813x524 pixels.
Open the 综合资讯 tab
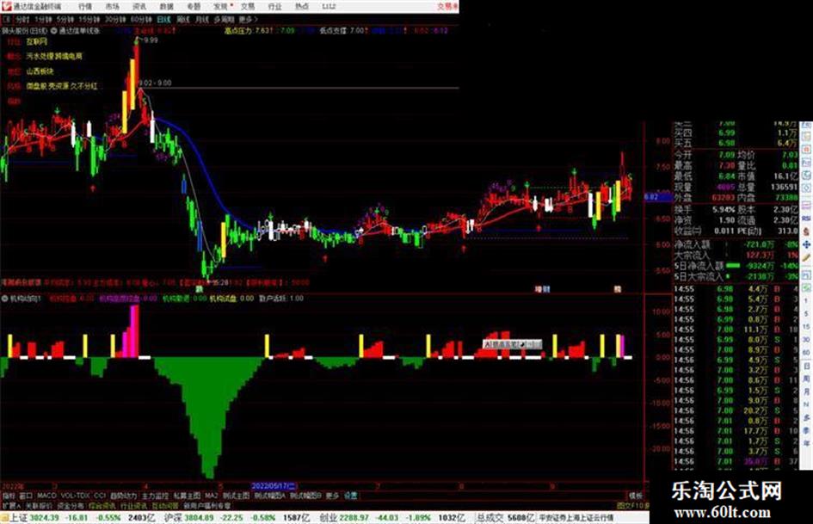[102, 505]
